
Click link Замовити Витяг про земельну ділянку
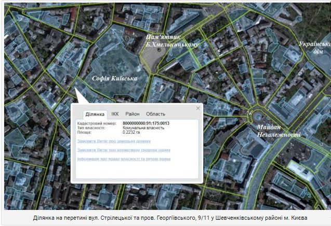114,141
